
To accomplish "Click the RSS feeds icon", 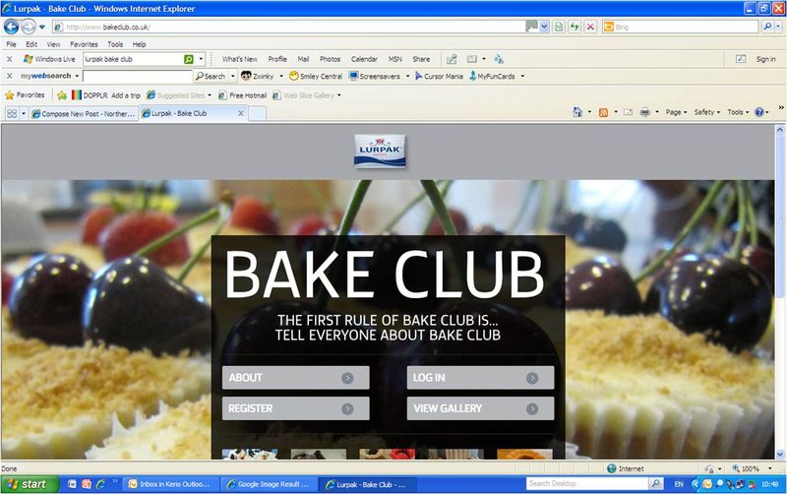I will (603, 112).
